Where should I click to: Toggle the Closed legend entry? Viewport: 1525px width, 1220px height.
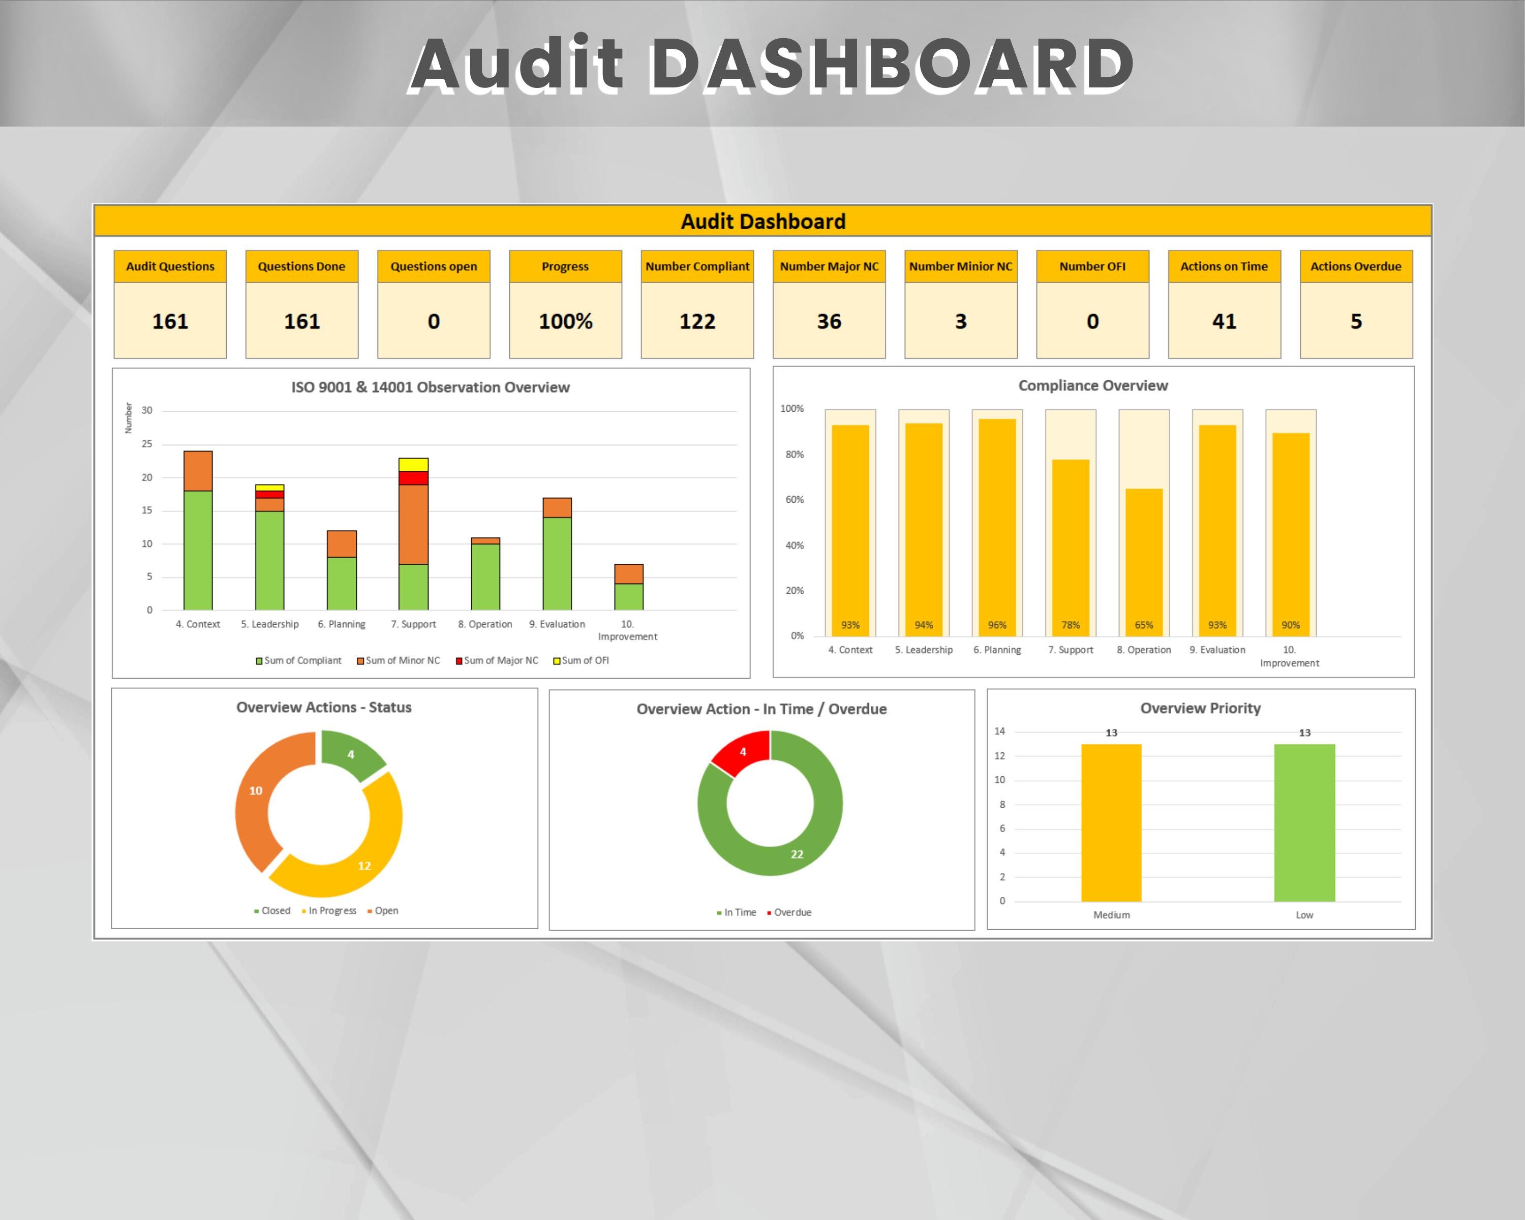273,911
